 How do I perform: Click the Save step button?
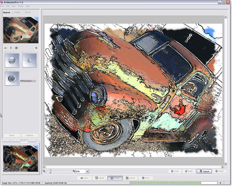point(146,178)
